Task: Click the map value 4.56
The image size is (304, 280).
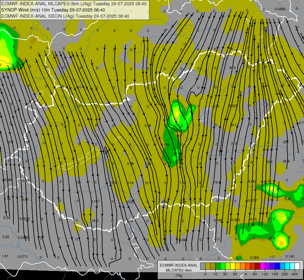Action: point(25,199)
